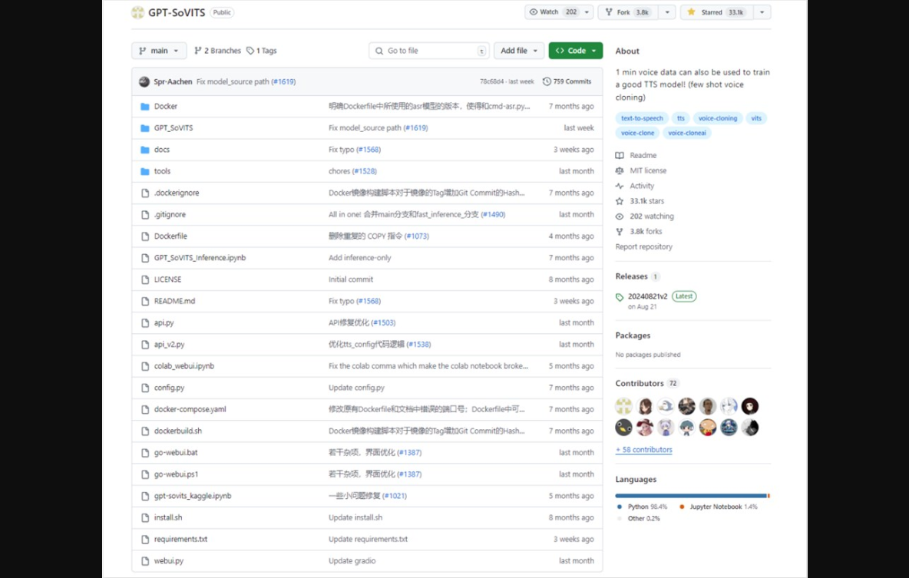Click the orange Jupyter Notebook dot

coord(682,507)
